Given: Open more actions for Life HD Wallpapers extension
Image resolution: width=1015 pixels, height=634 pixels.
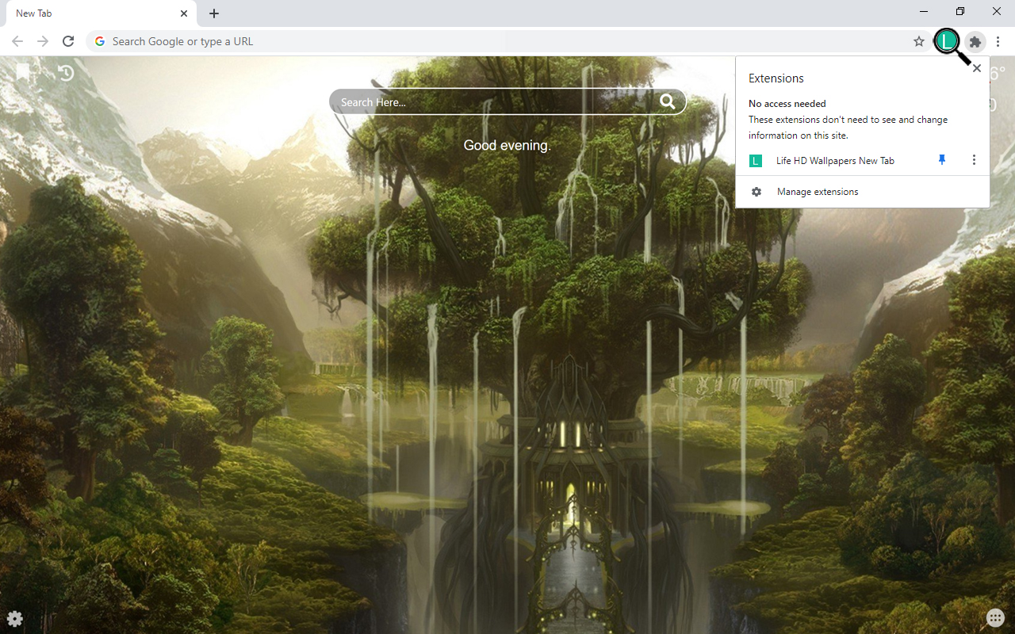Looking at the screenshot, I should point(974,160).
